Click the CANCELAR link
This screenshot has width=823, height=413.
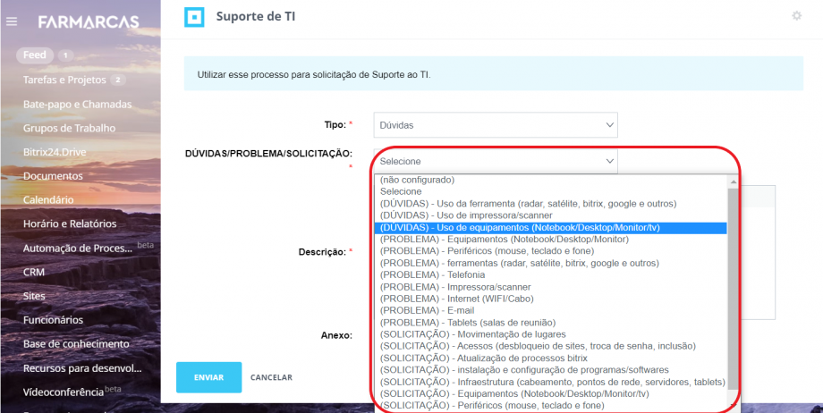[x=271, y=377]
